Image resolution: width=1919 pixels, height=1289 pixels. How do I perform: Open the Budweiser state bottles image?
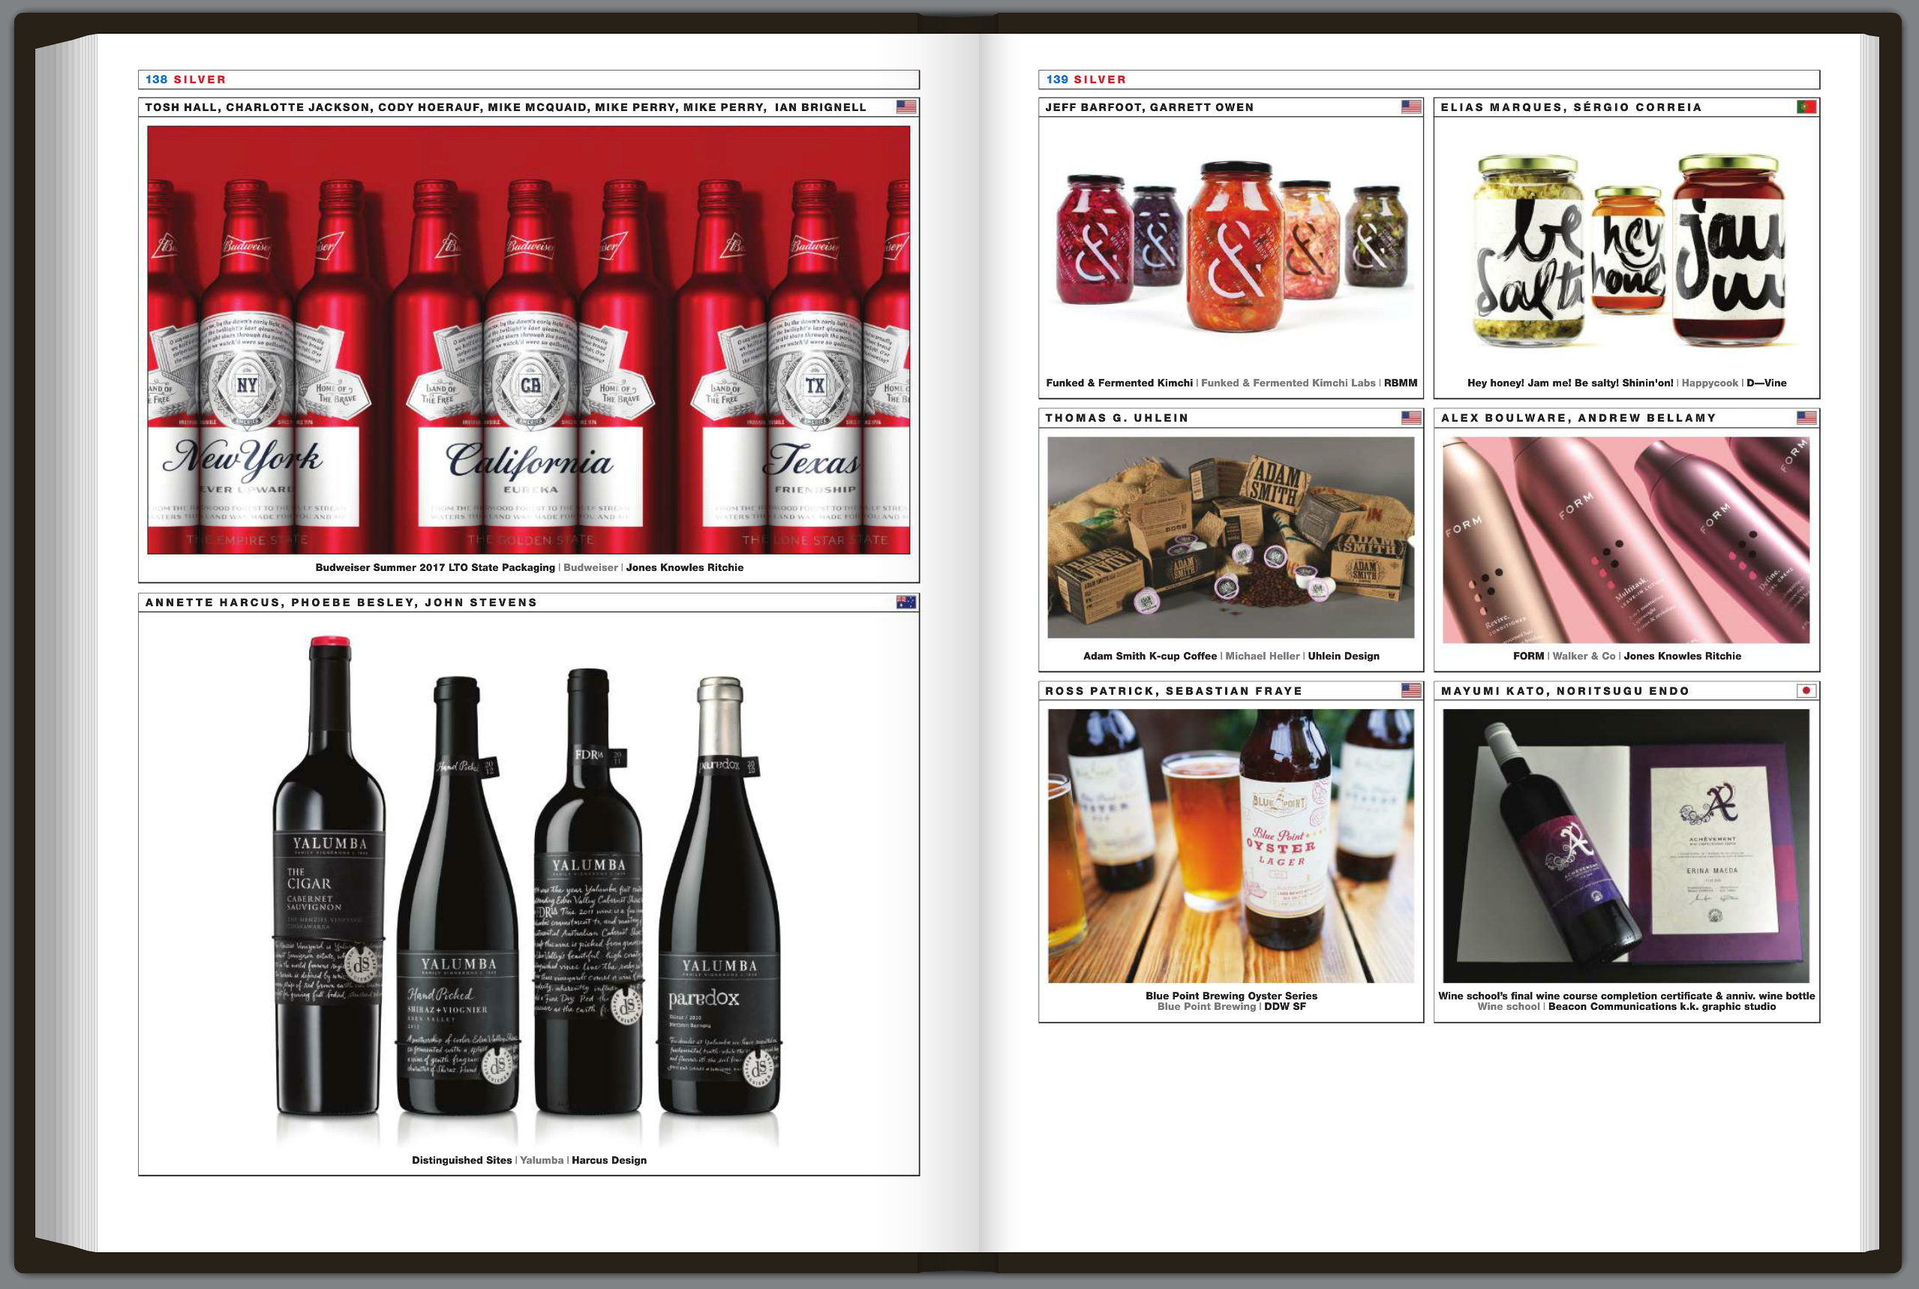(x=528, y=340)
